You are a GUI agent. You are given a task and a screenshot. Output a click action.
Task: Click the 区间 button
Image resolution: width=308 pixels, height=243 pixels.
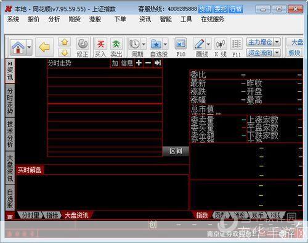point(176,151)
